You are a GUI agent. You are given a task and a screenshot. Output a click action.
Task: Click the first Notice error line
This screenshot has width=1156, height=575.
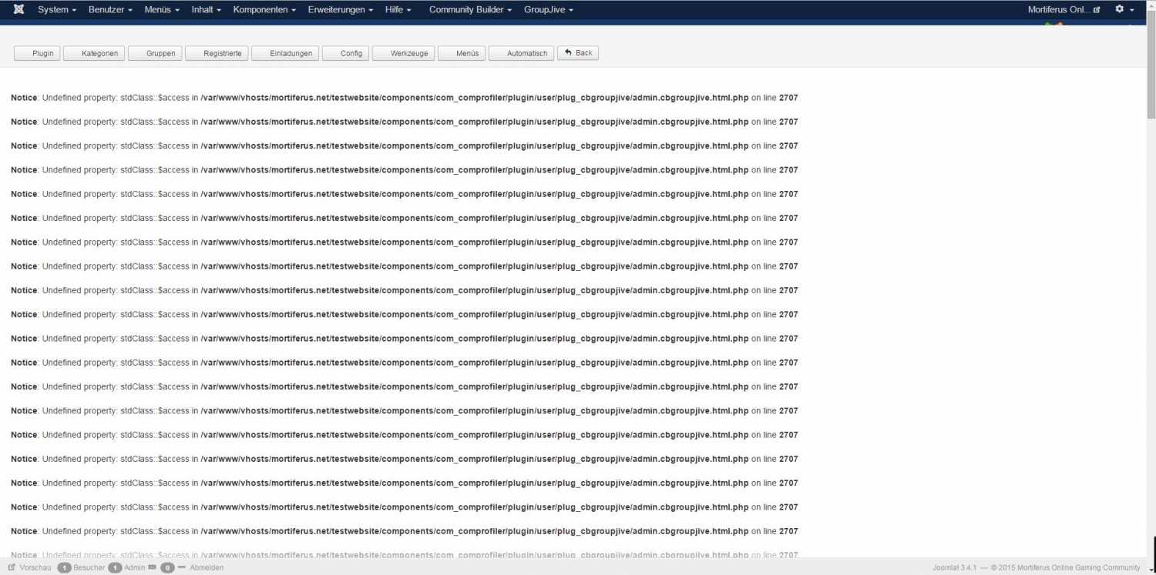405,98
